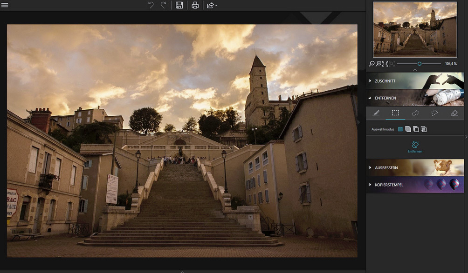
Task: Open the share options dropdown
Action: click(212, 5)
